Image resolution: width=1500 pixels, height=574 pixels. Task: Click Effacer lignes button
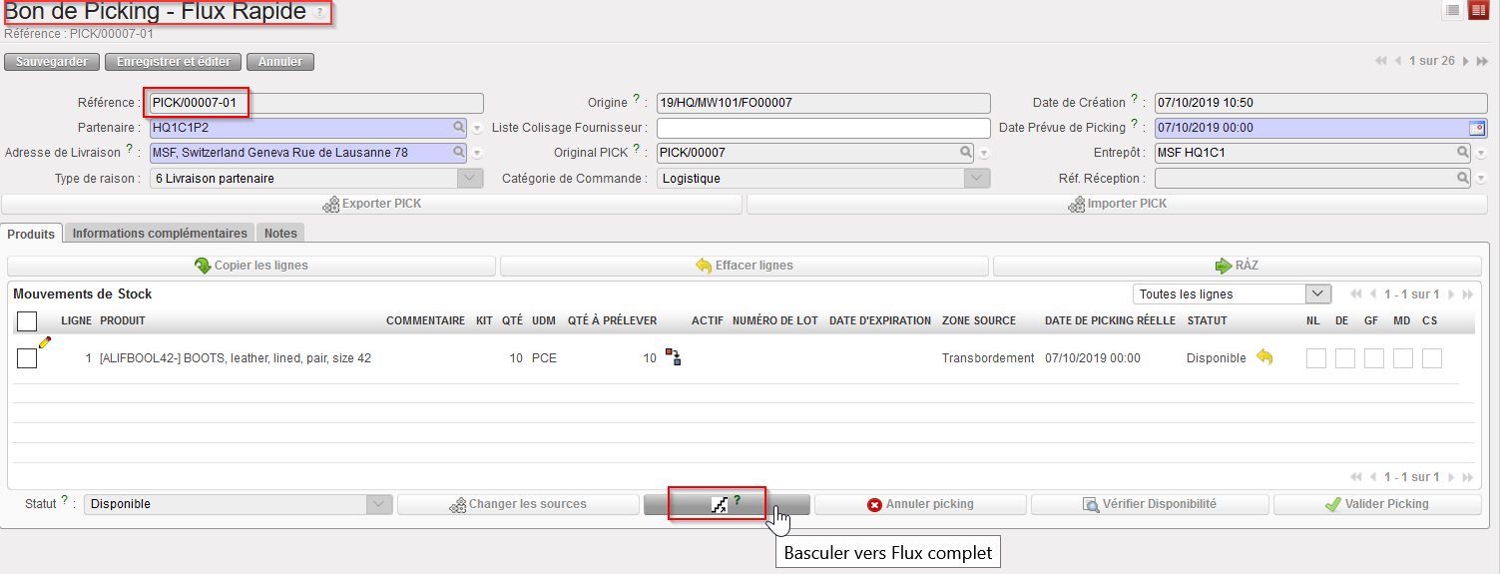745,266
